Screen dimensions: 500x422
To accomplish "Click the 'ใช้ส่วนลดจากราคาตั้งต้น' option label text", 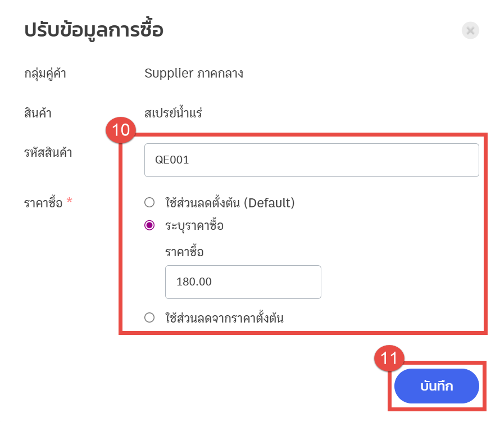I will point(224,319).
